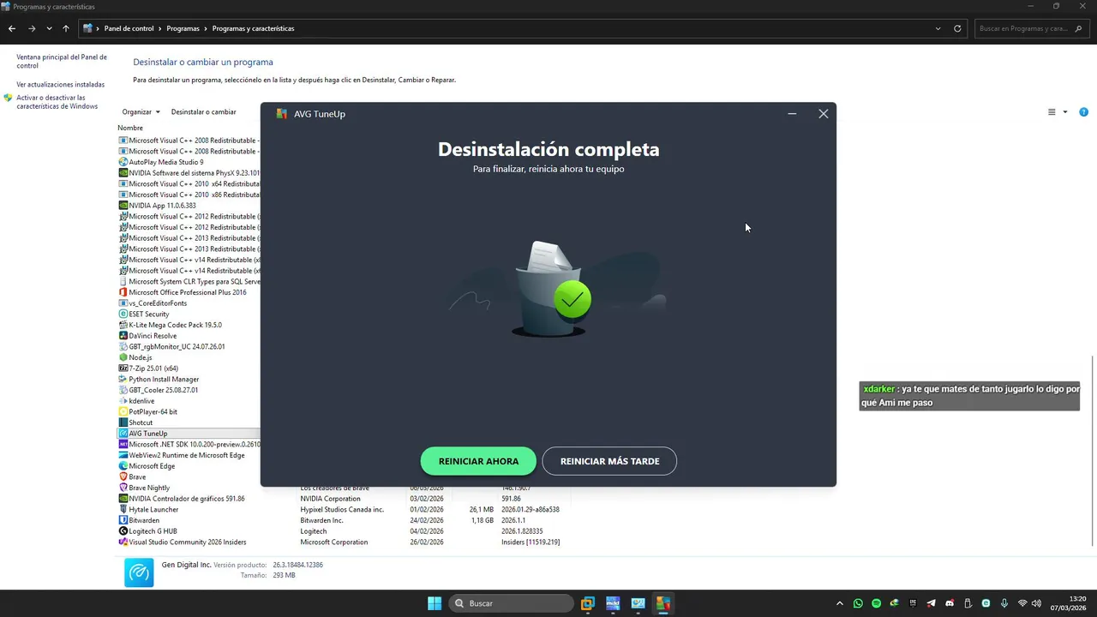This screenshot has height=617, width=1097.
Task: Refresh the Programs and Features list
Action: click(x=957, y=28)
